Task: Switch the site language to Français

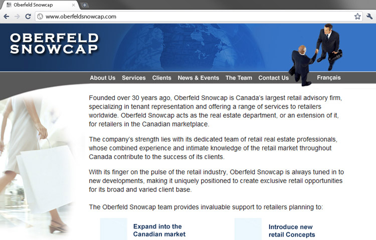Action: (x=328, y=77)
